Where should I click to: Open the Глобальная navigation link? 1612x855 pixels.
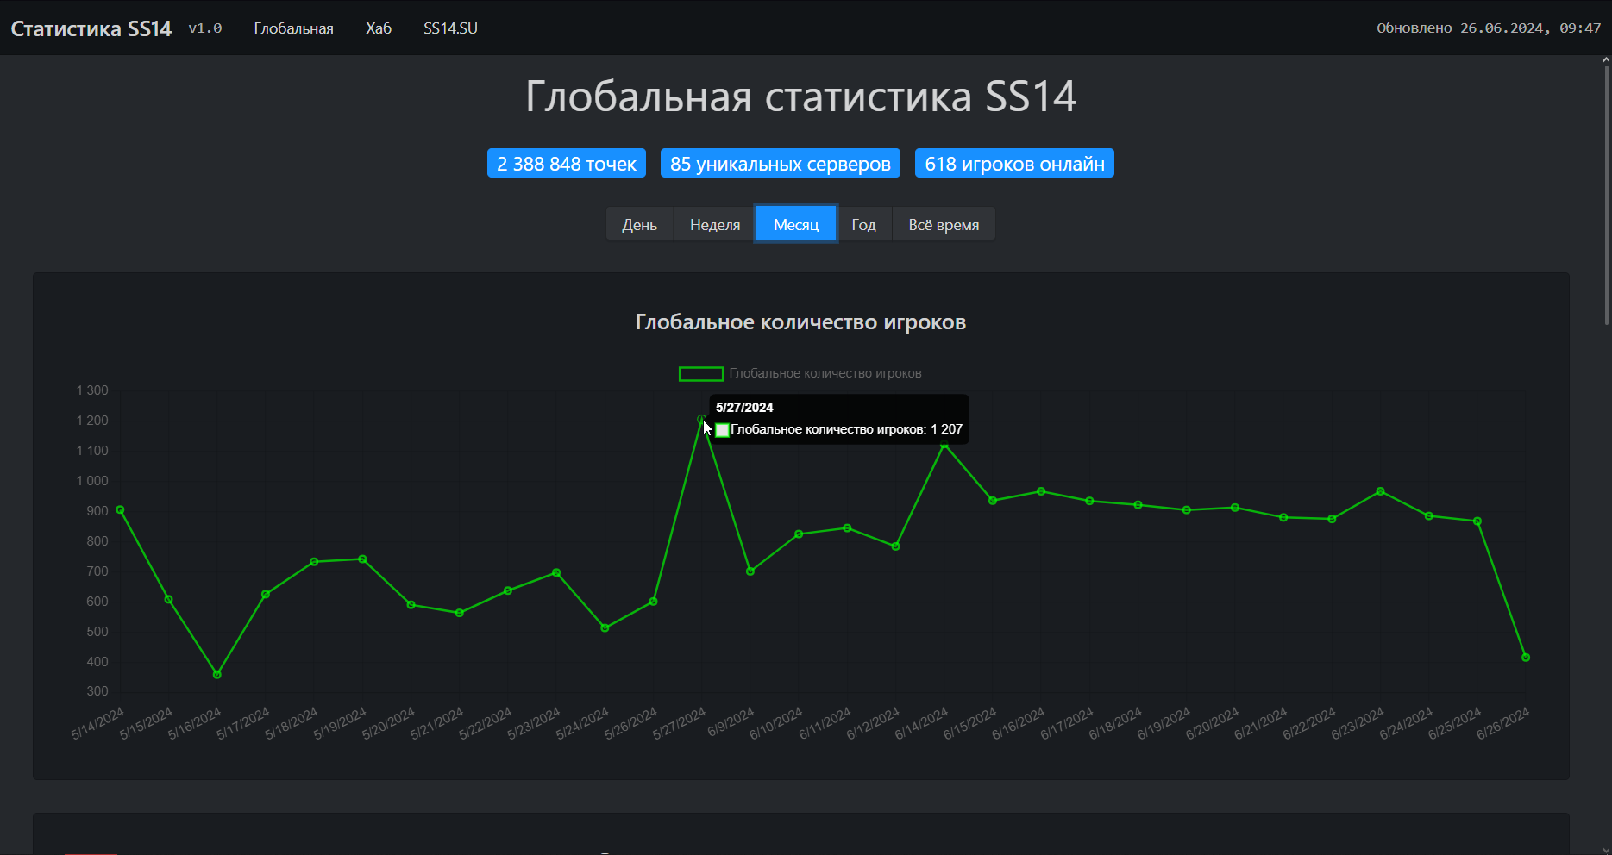293,28
